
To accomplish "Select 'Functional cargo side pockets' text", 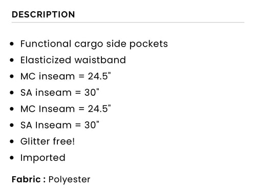I will pos(94,44).
